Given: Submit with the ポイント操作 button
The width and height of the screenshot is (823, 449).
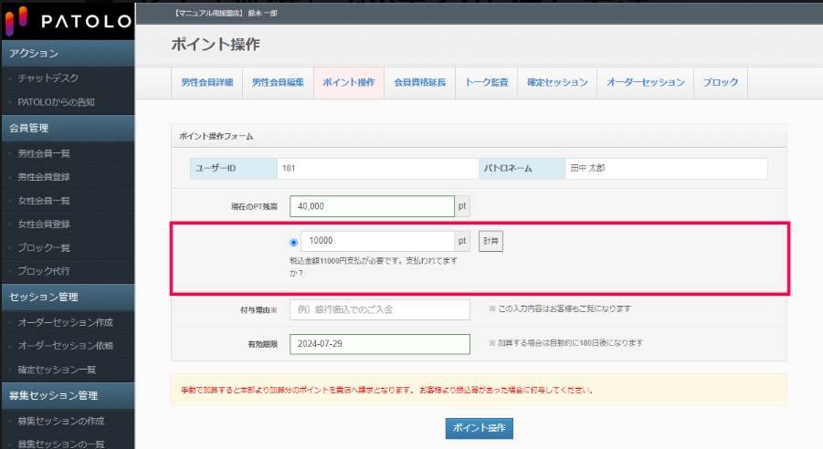Looking at the screenshot, I should coord(480,428).
